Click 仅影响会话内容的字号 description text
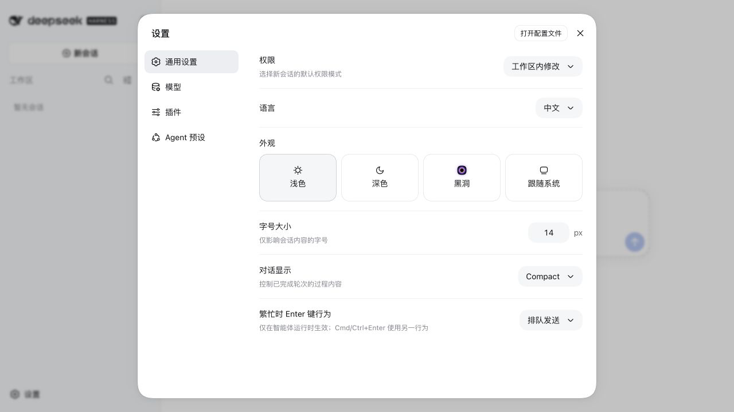The height and width of the screenshot is (412, 734). (x=294, y=240)
